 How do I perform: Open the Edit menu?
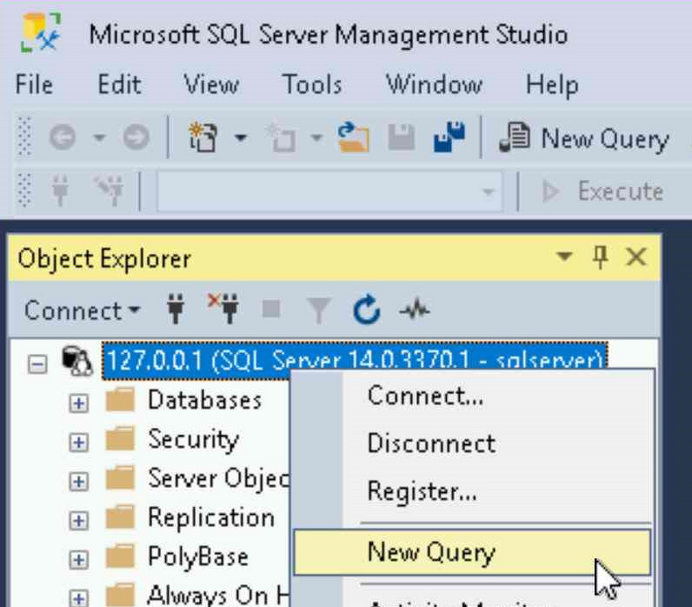tap(119, 84)
